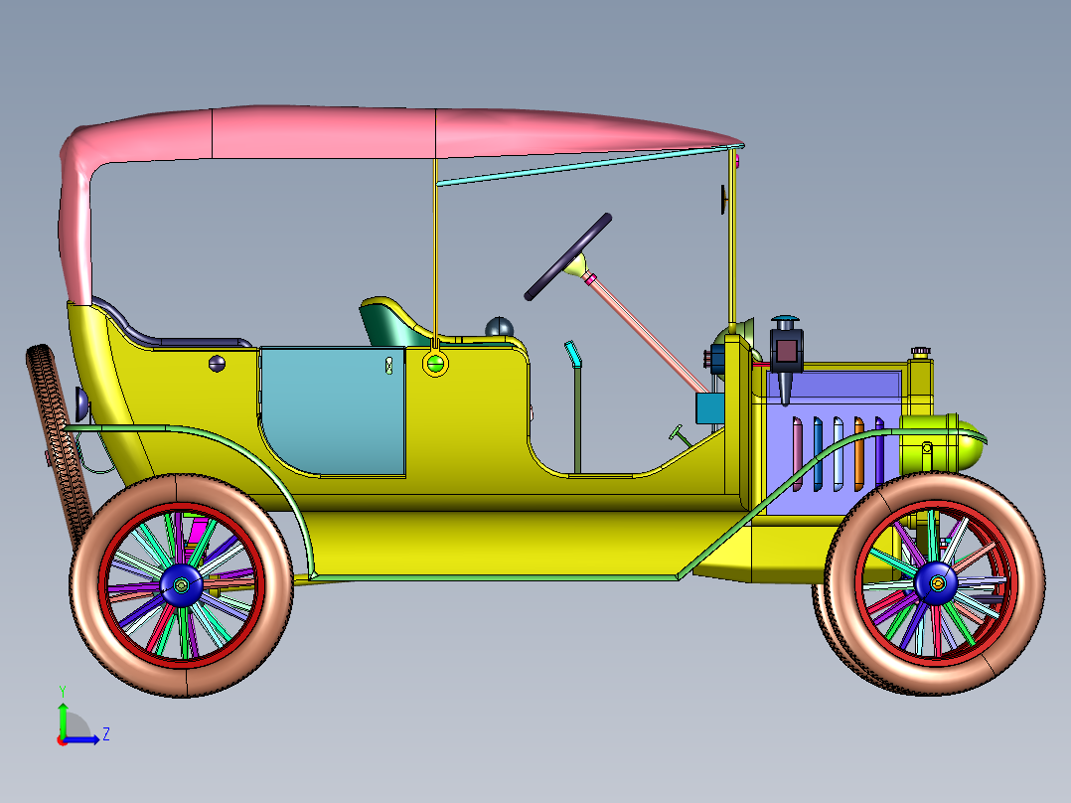Select the circular ring emblem below roof pole
This screenshot has width=1071, height=803.
pyautogui.click(x=435, y=363)
